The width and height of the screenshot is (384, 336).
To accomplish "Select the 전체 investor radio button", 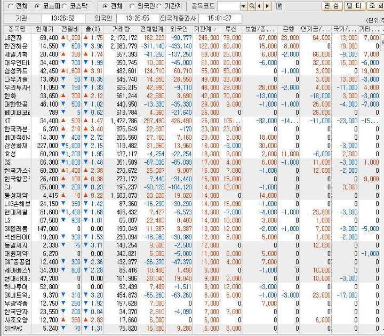I will (105, 6).
